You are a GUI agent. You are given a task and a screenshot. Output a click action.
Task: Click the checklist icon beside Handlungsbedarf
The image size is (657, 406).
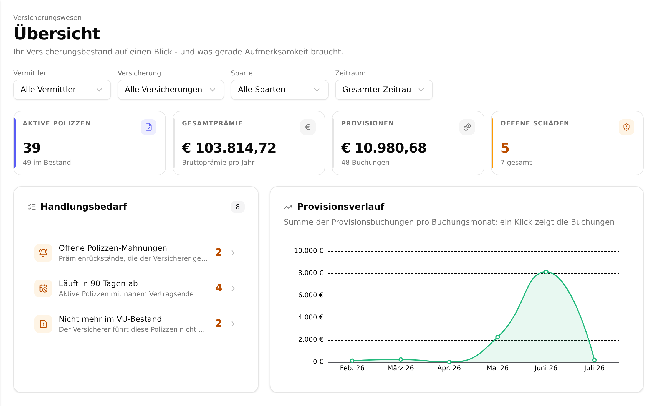pyautogui.click(x=32, y=207)
